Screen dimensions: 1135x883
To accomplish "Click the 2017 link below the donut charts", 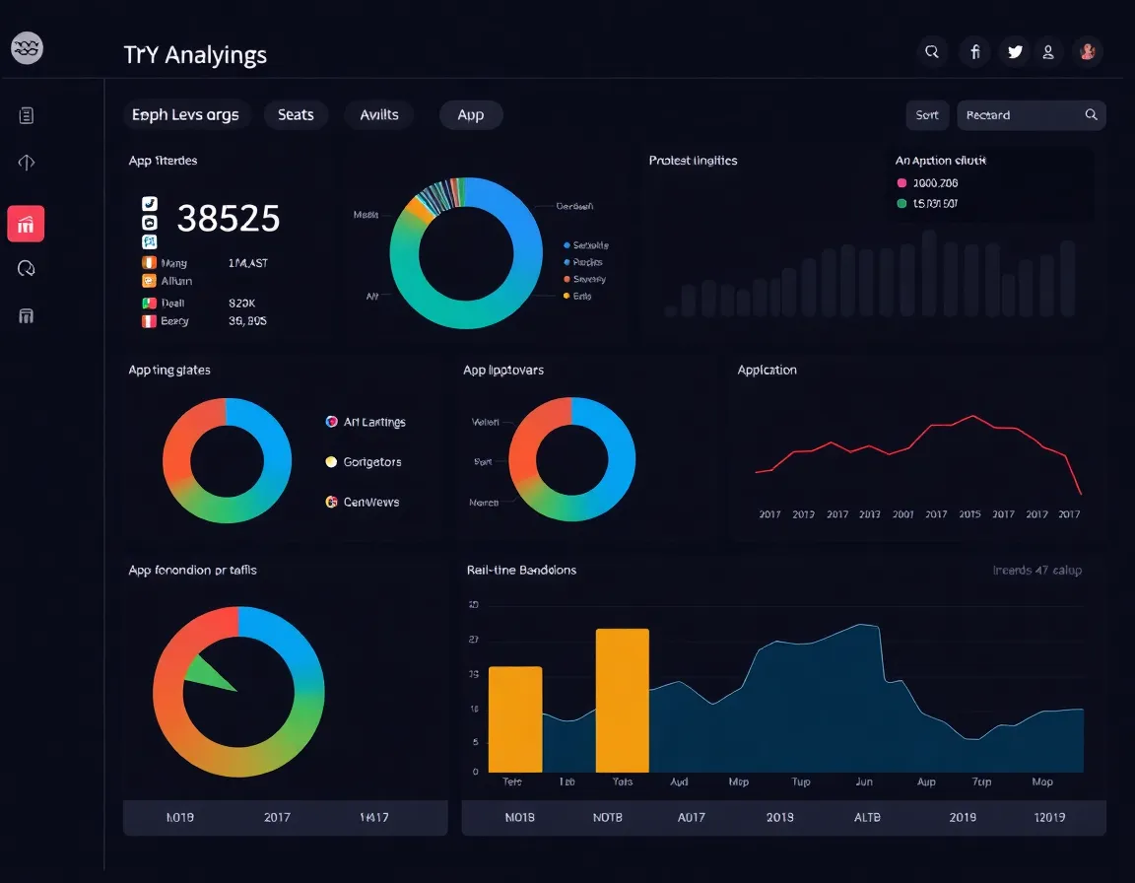I will click(x=277, y=816).
